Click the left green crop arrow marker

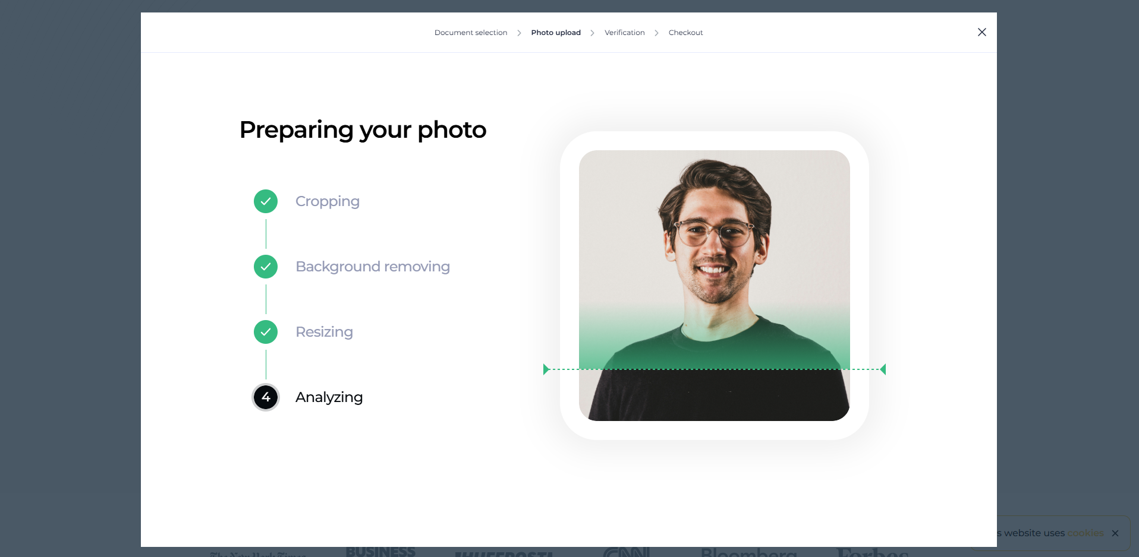tap(546, 369)
